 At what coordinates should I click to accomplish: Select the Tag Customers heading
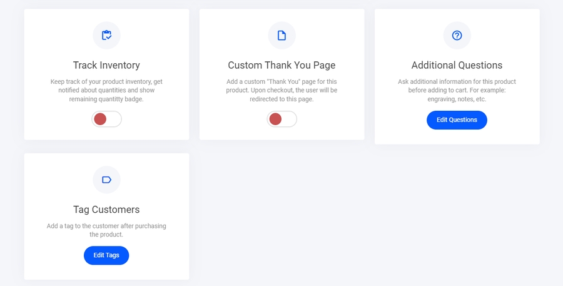(x=106, y=210)
